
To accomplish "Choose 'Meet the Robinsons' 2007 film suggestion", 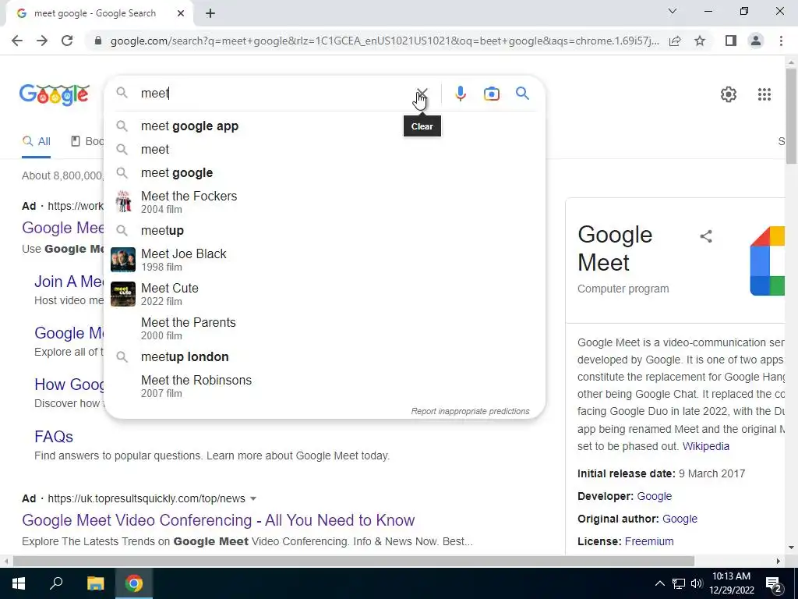I will pos(324,385).
